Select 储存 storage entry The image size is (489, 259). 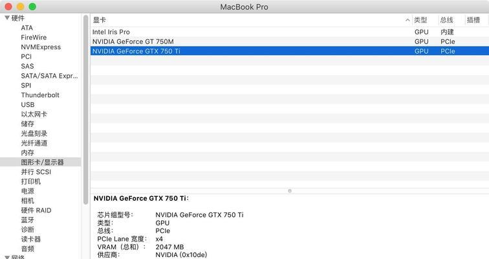click(x=27, y=124)
